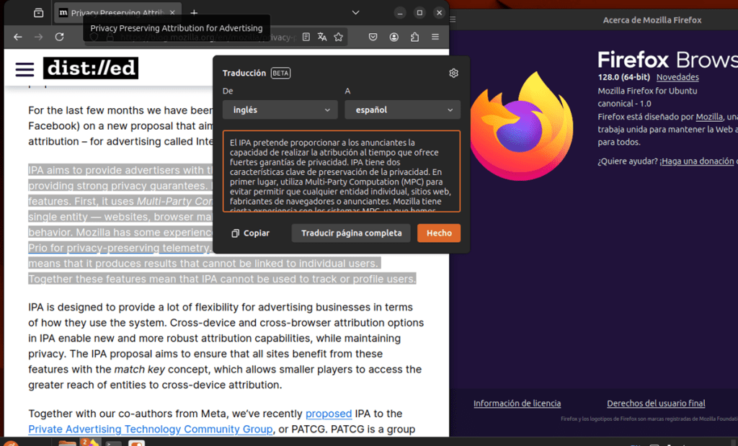Launch the terminal from the taskbar
Viewport: 738px width, 446px height.
115,441
